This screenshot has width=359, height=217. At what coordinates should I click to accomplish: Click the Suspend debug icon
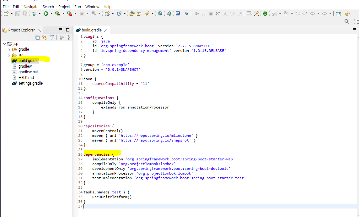pyautogui.click(x=204, y=14)
